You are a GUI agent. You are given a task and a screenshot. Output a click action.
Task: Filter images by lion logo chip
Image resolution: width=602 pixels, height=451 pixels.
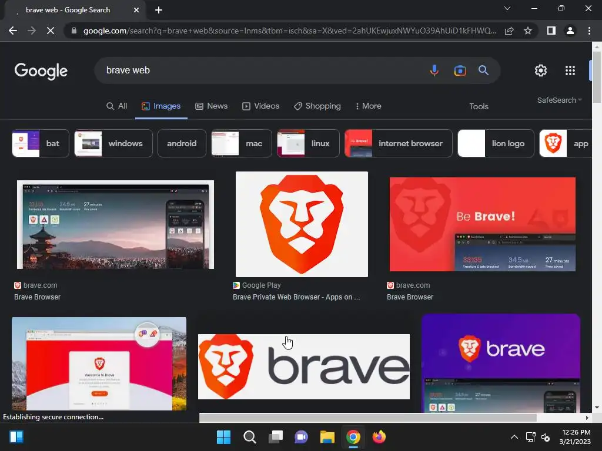click(x=496, y=143)
